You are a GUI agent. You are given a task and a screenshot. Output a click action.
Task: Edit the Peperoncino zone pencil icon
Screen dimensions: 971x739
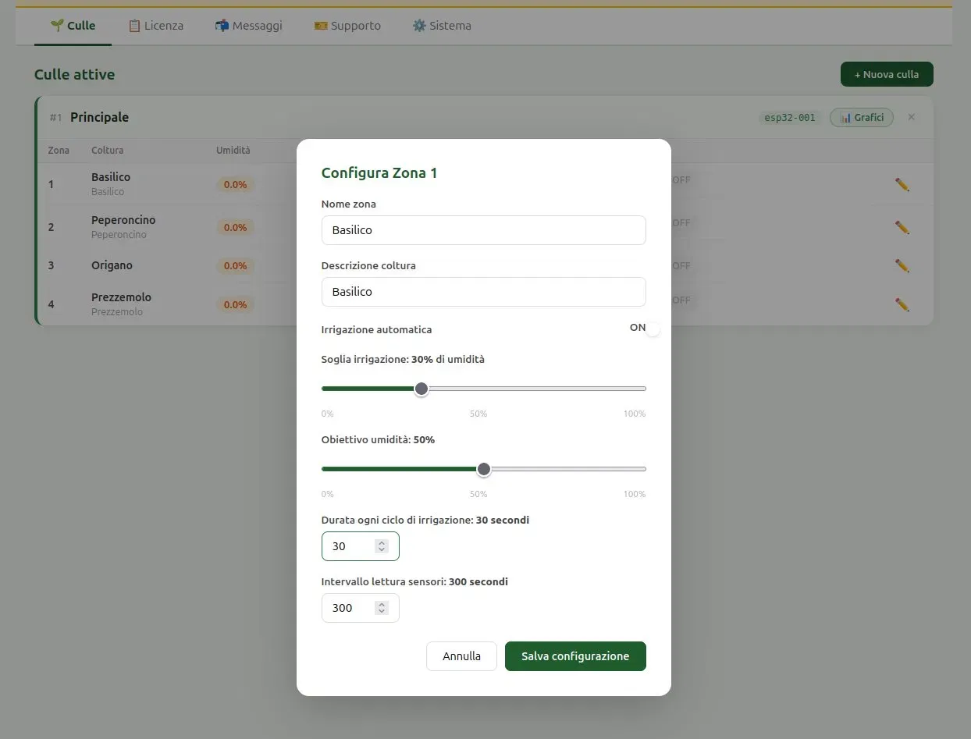(x=902, y=228)
